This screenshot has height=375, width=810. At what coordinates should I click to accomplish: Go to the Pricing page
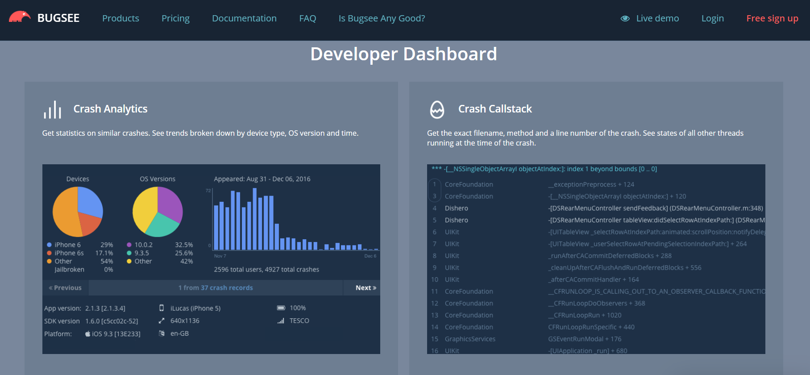[175, 18]
